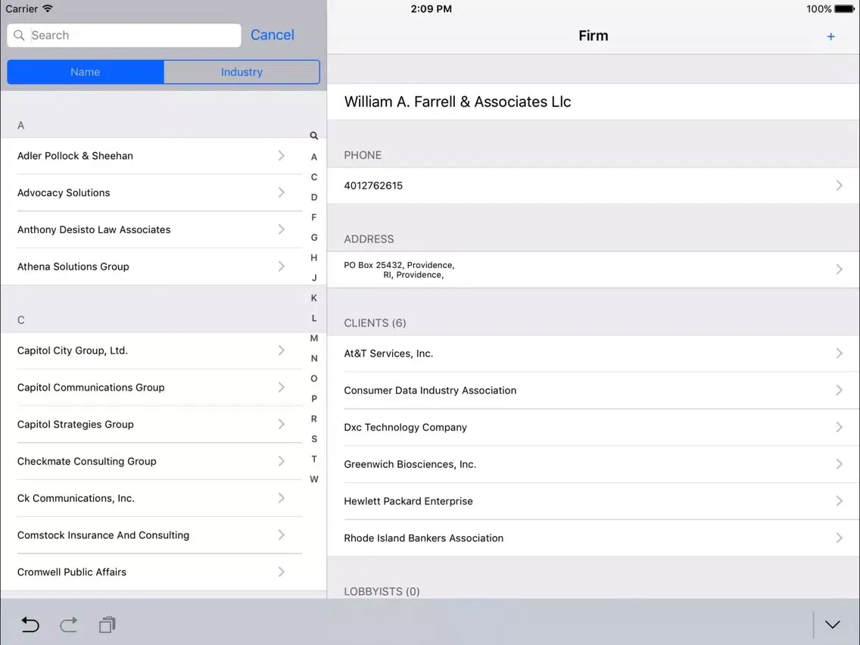Jump to index letter S
Screen dimensions: 860x645
(313, 439)
